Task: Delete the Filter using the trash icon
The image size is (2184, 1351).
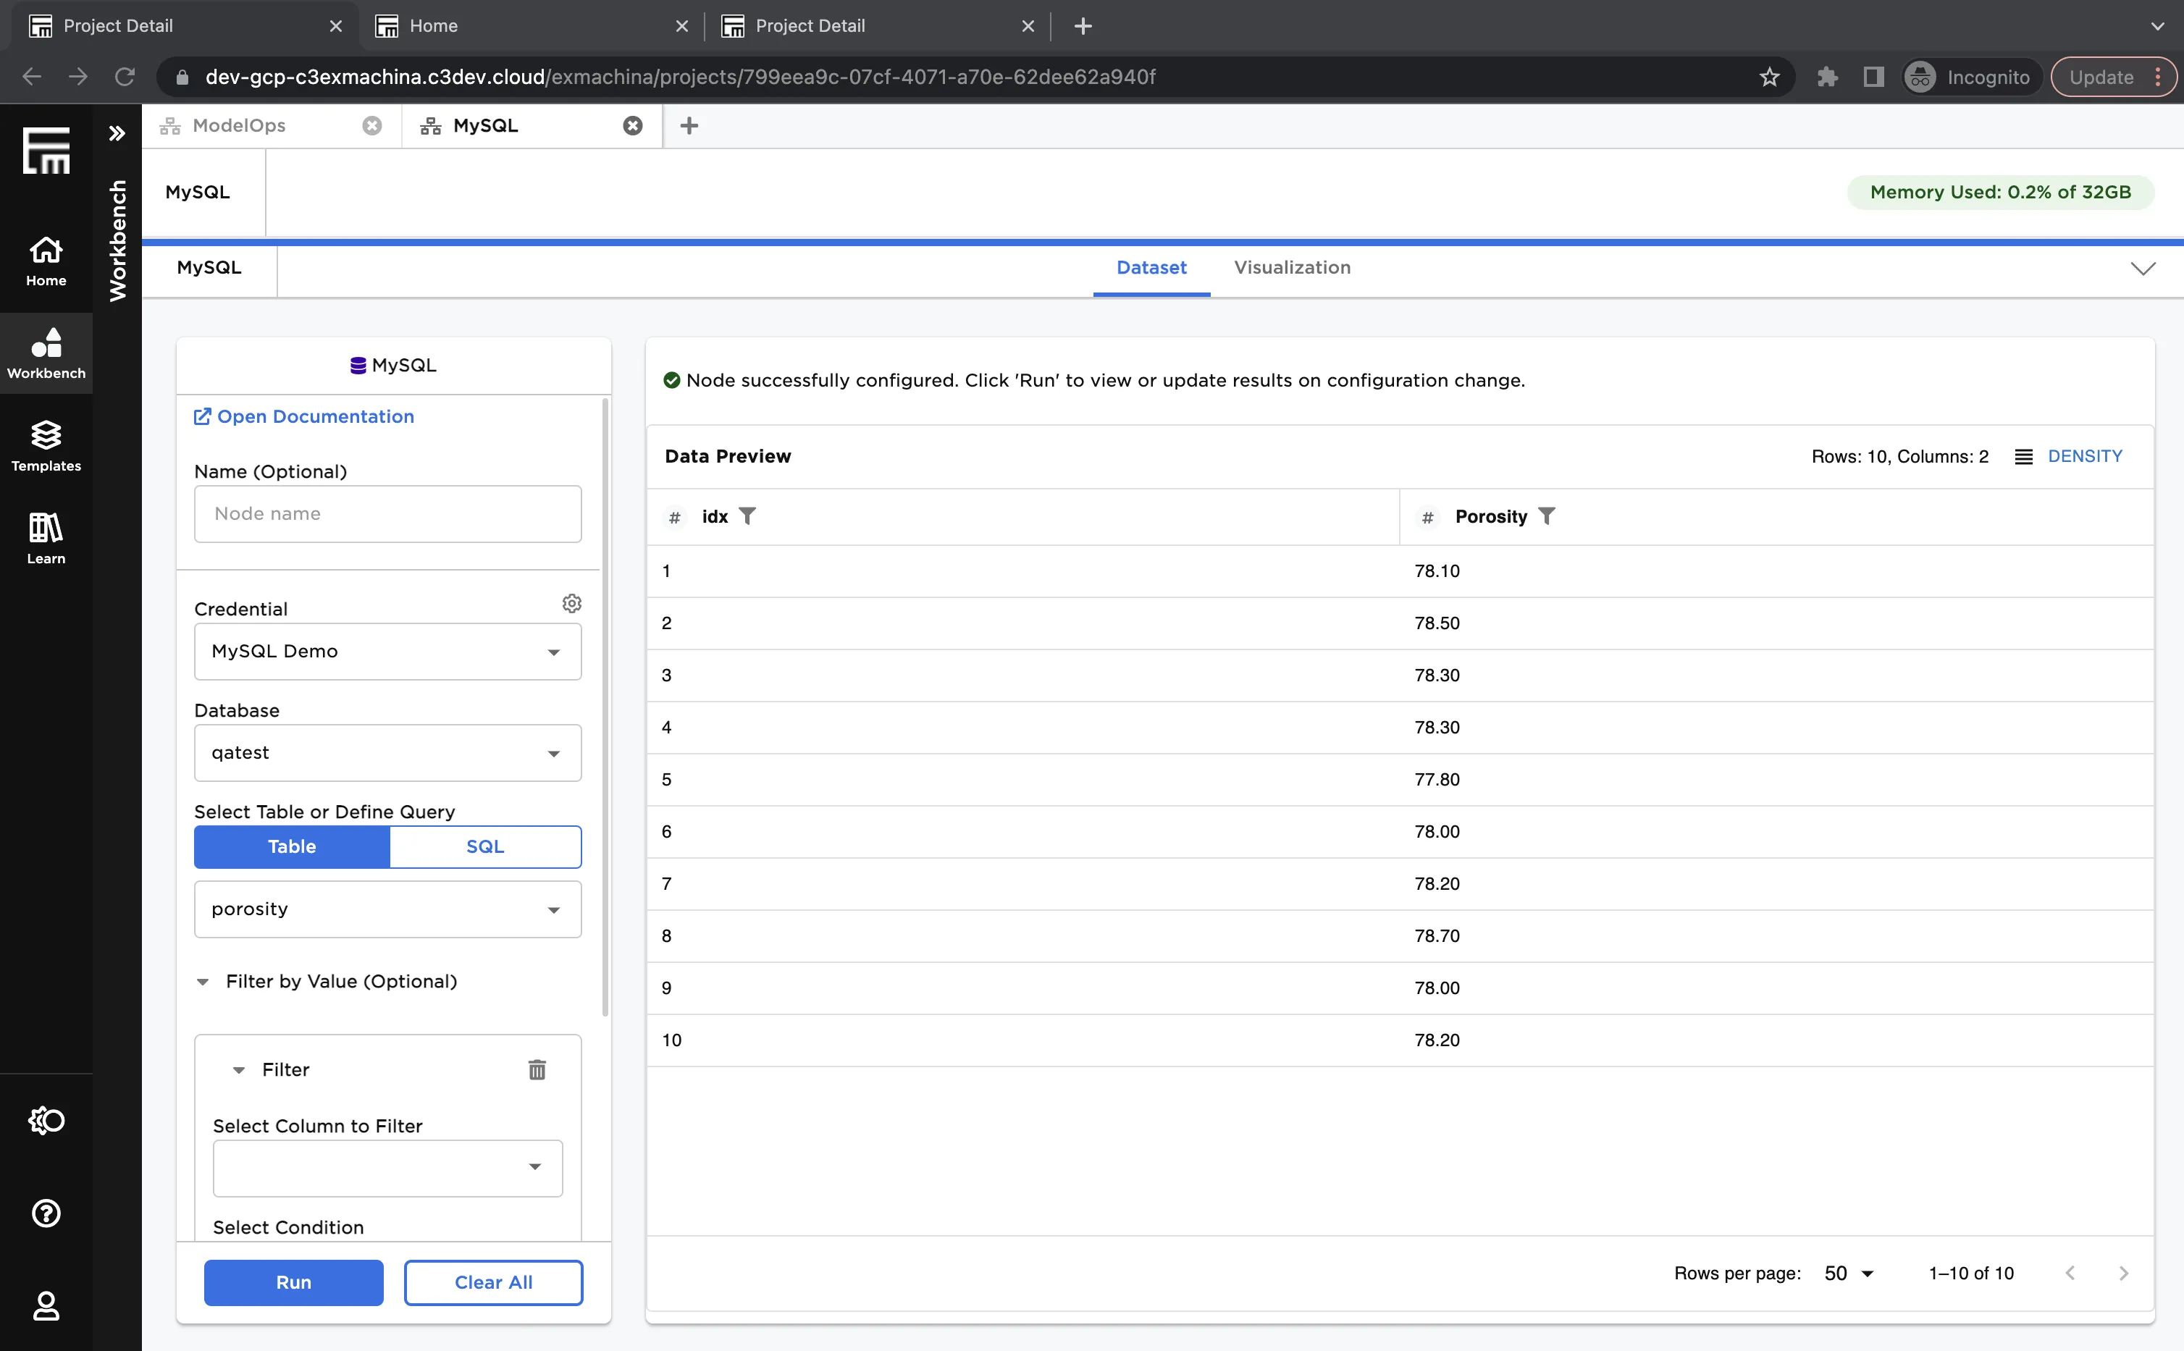Action: (537, 1069)
